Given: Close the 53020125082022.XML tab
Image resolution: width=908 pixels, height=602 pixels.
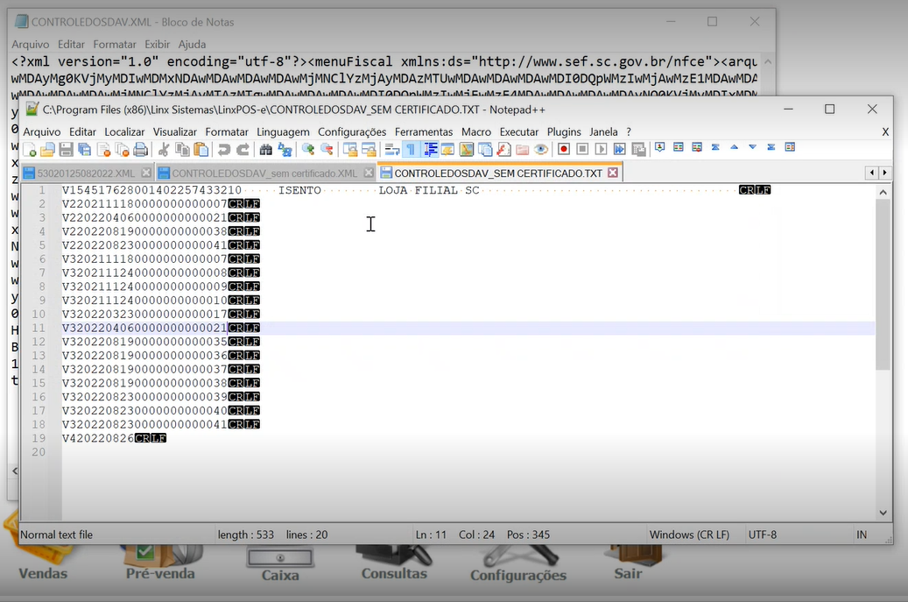Looking at the screenshot, I should pos(146,173).
